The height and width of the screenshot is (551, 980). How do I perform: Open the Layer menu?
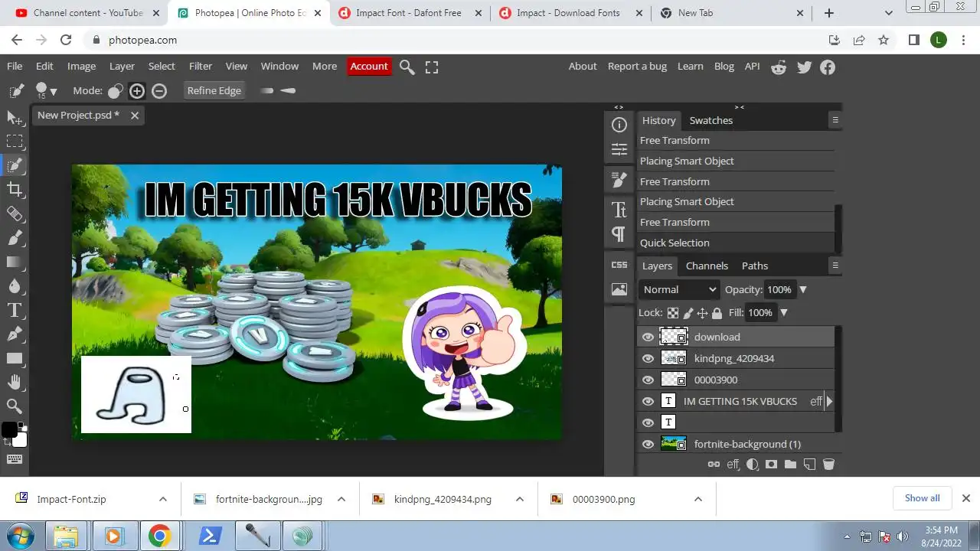tap(122, 67)
